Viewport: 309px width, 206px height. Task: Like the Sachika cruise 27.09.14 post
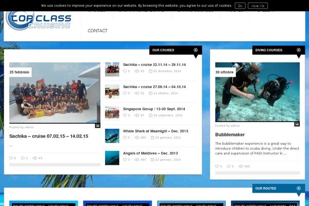125,93
